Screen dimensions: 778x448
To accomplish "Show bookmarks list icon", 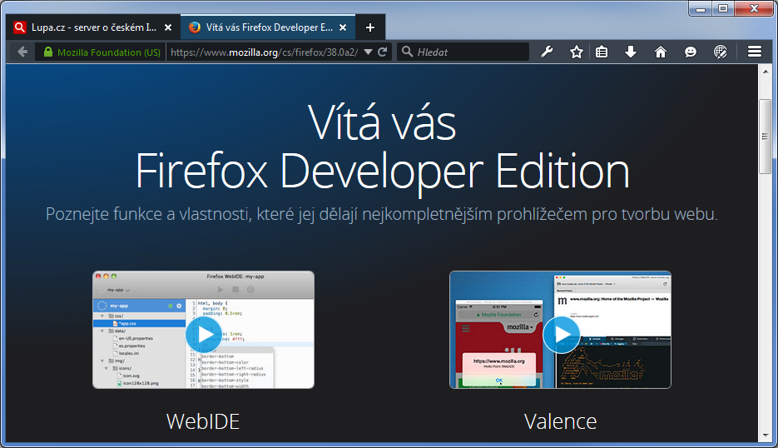I will (x=602, y=52).
